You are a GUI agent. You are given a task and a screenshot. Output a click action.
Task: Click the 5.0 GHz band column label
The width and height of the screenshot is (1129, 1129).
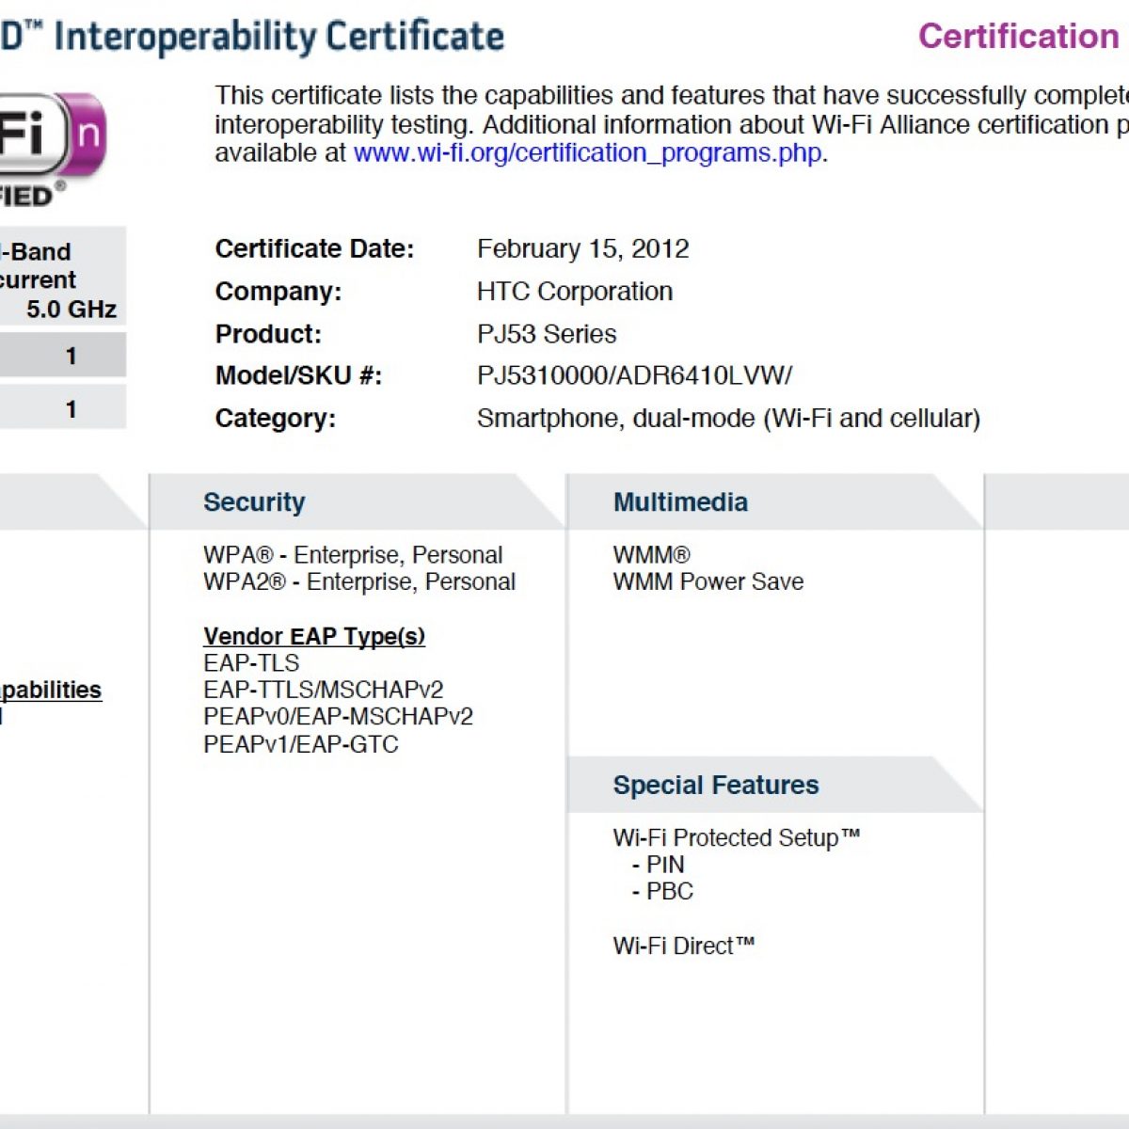coord(71,310)
